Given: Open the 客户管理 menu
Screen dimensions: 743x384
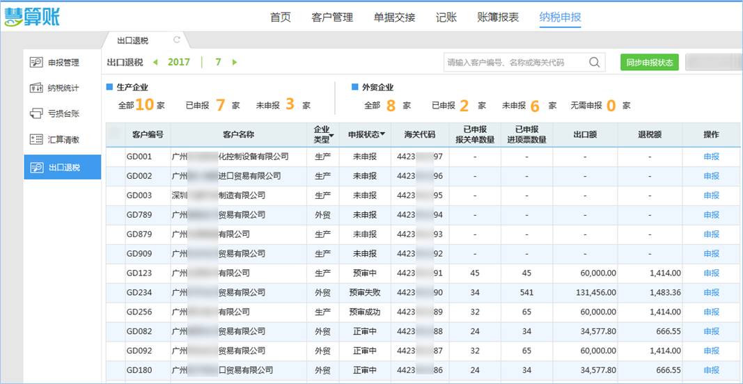Looking at the screenshot, I should [332, 17].
